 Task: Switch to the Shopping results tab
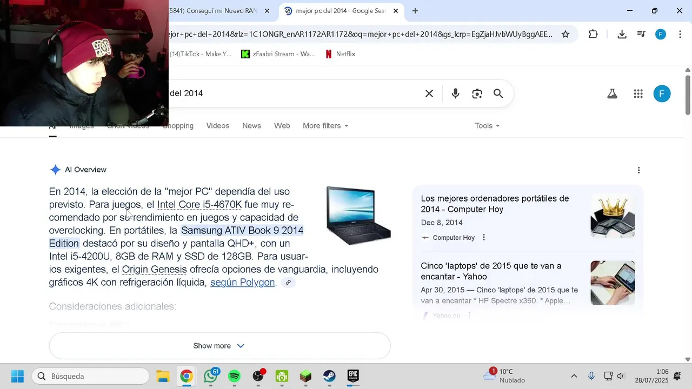point(178,126)
